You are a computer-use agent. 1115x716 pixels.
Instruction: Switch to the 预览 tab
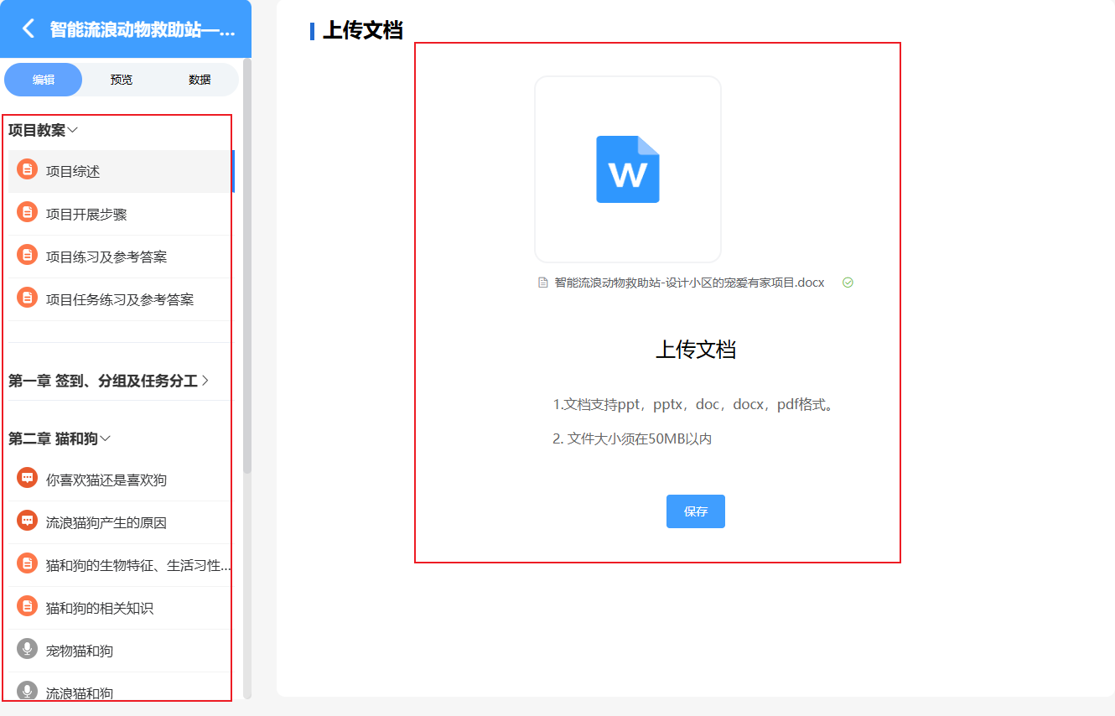122,80
